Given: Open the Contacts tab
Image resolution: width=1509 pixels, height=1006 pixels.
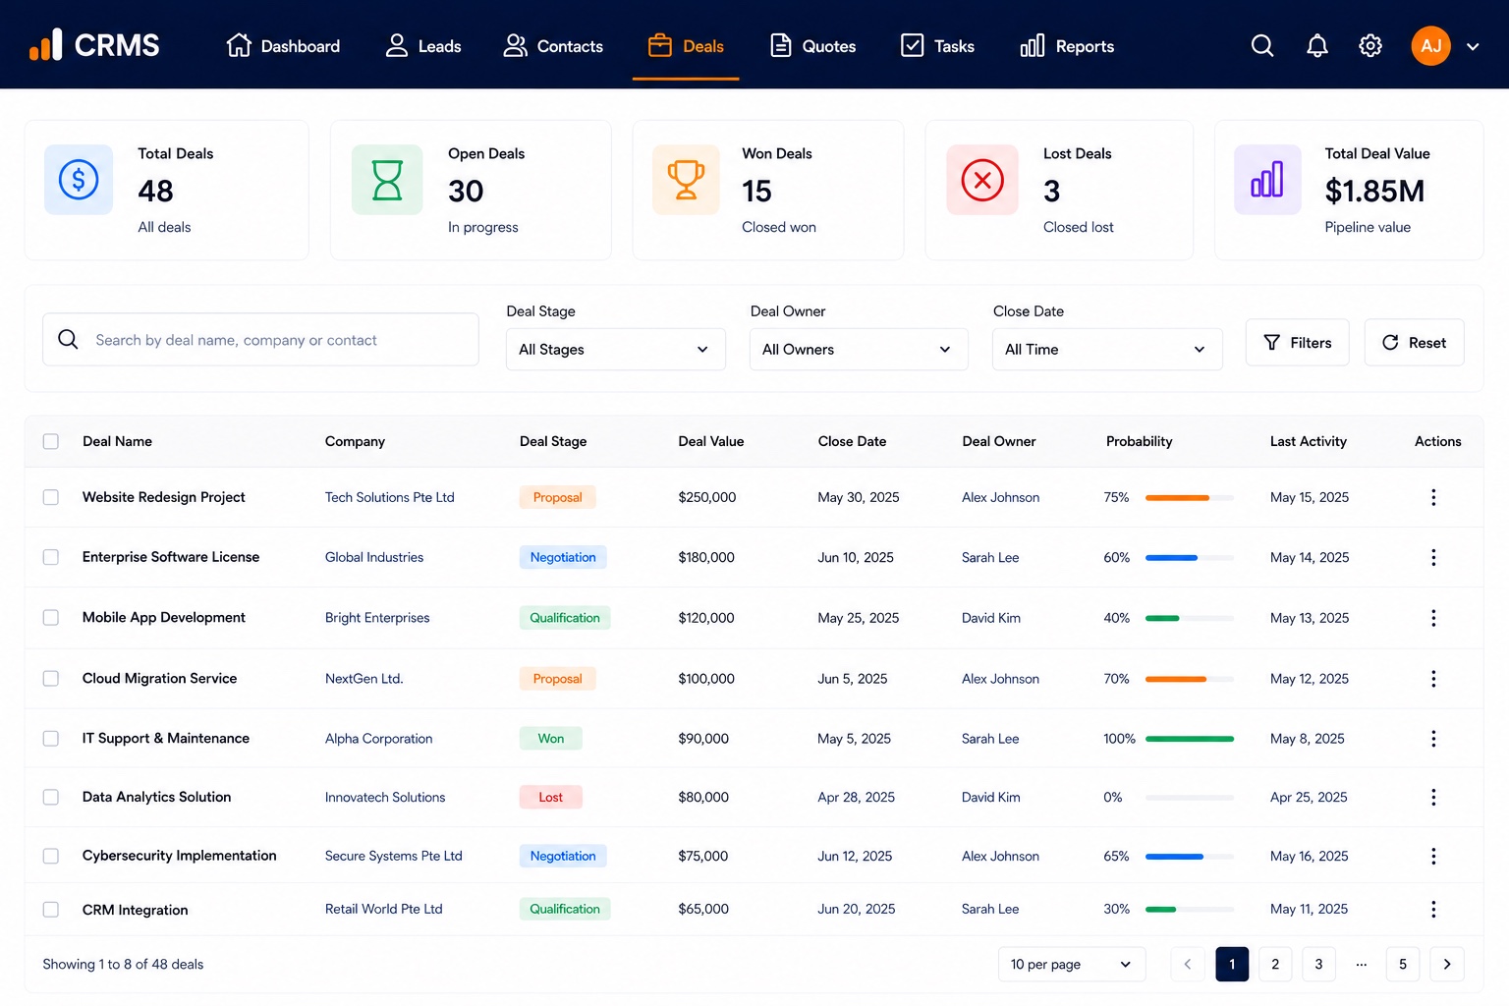Looking at the screenshot, I should pyautogui.click(x=553, y=46).
